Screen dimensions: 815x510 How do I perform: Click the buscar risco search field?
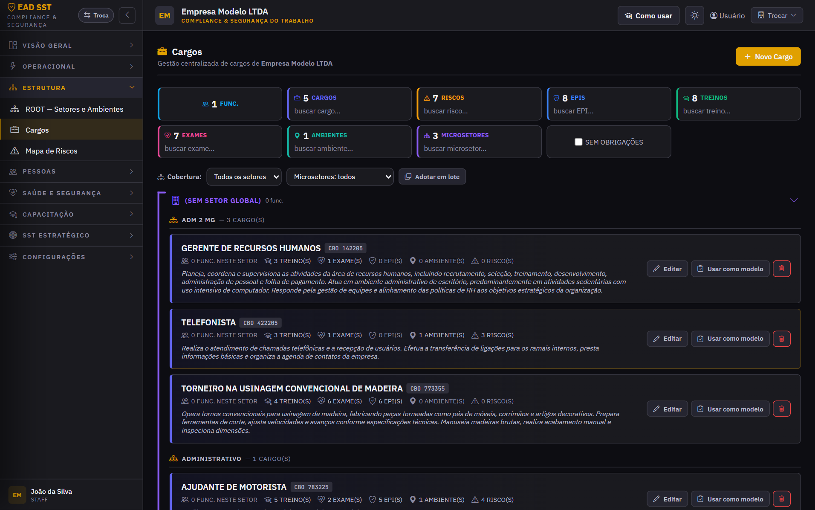tap(479, 111)
